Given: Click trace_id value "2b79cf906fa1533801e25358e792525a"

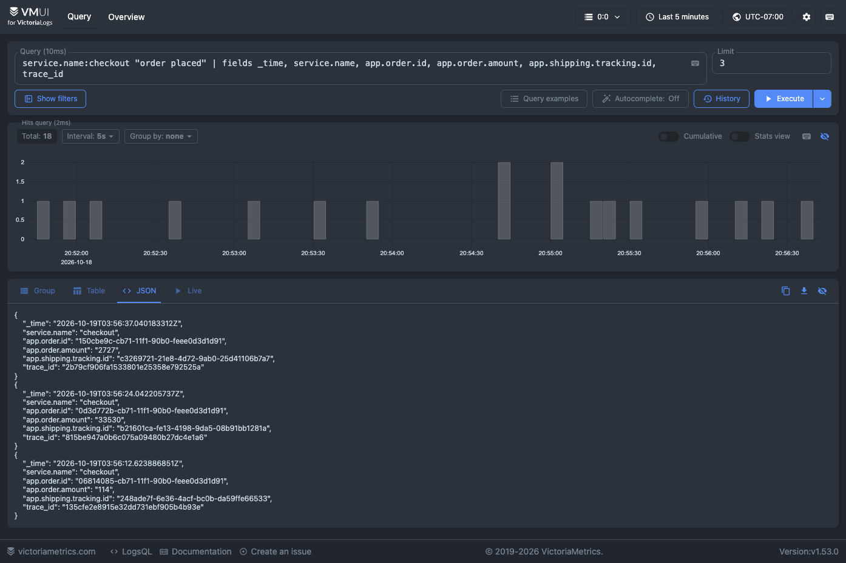Looking at the screenshot, I should pyautogui.click(x=133, y=367).
